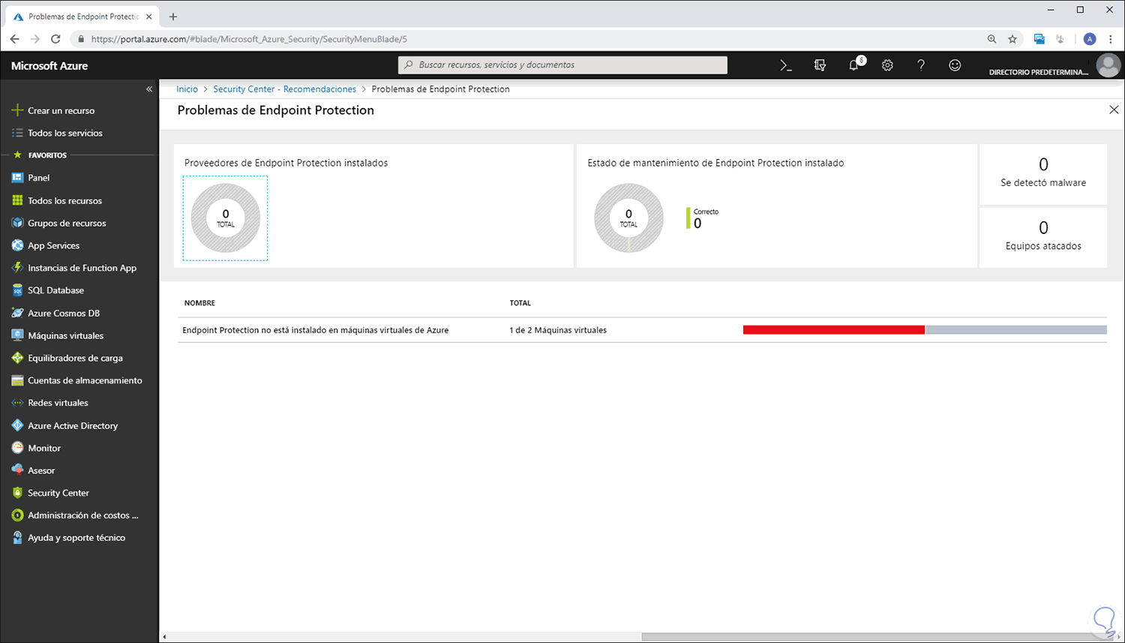Image resolution: width=1125 pixels, height=643 pixels.
Task: Click the Todos los recursos grid icon
Action: click(17, 200)
